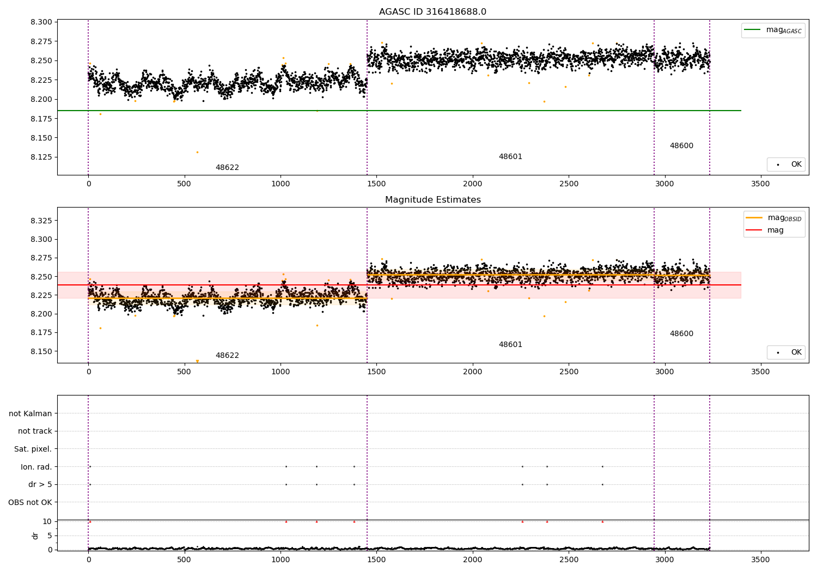Click the 2000 x-axis tick of bottom plot
This screenshot has width=817, height=572.
(x=472, y=559)
